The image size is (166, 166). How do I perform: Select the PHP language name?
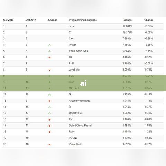[71, 63]
